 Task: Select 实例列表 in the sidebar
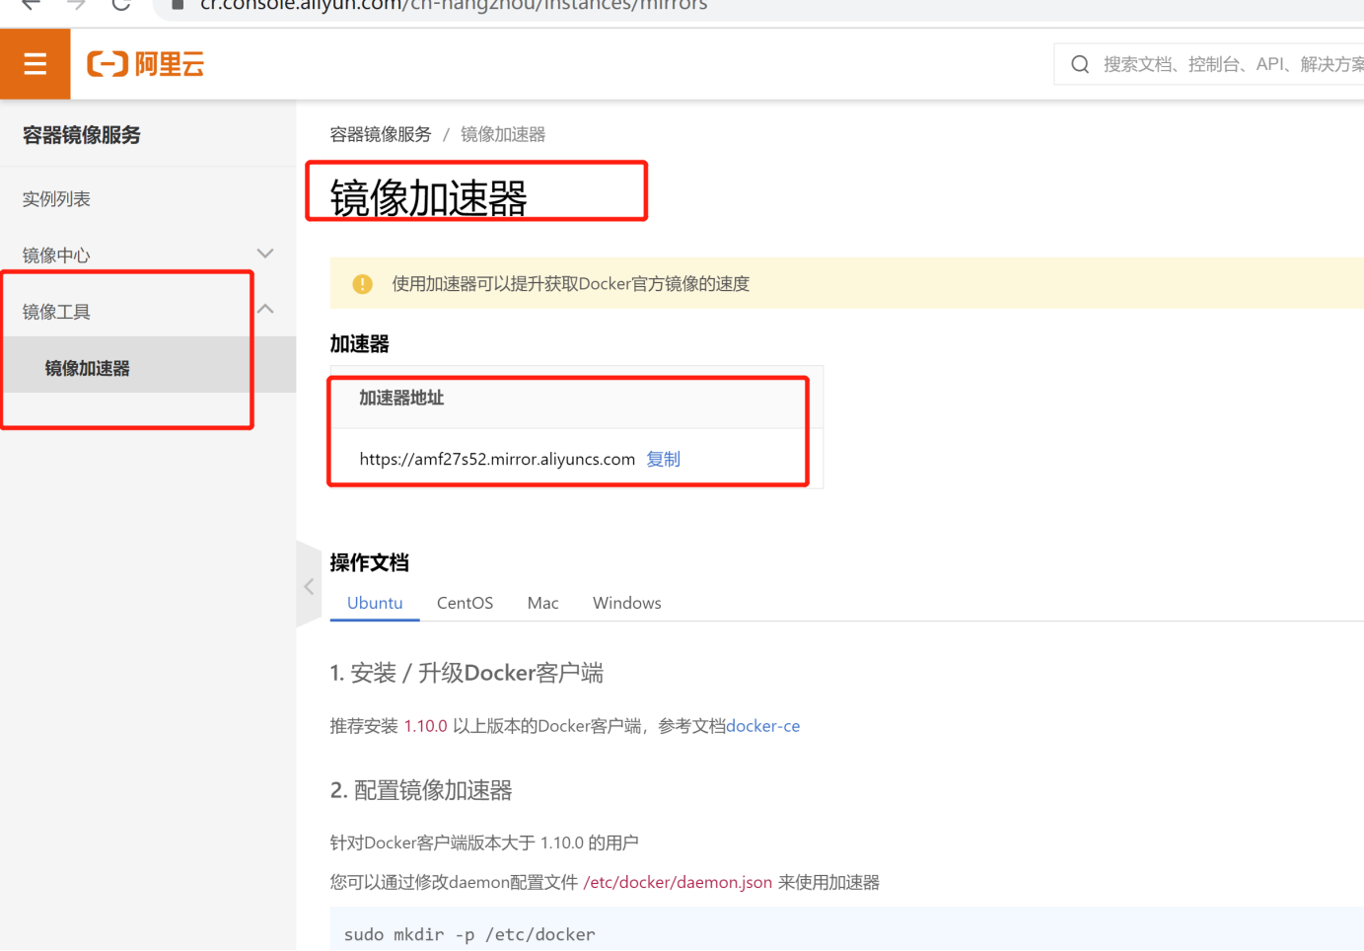tap(56, 198)
